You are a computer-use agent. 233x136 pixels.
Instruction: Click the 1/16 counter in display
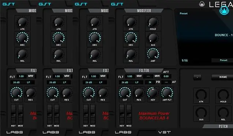[x=185, y=60]
